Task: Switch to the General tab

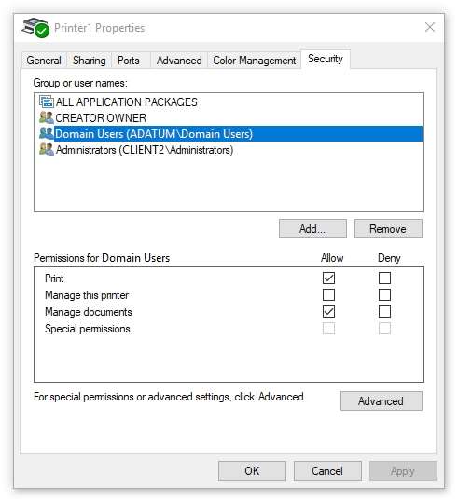Action: [44, 61]
